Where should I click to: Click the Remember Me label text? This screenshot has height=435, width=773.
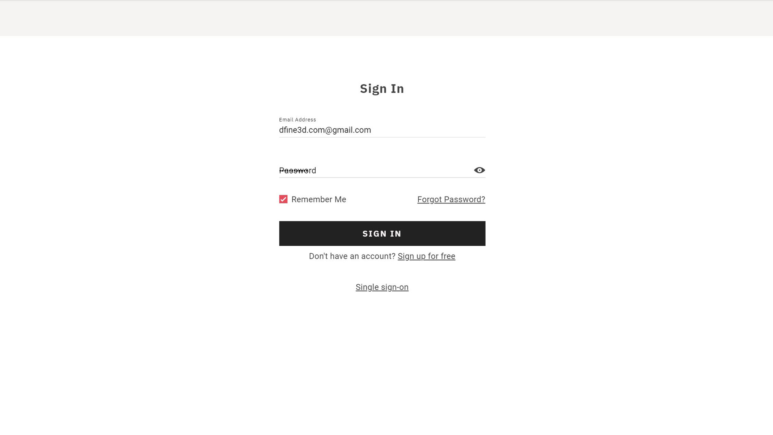pos(318,199)
